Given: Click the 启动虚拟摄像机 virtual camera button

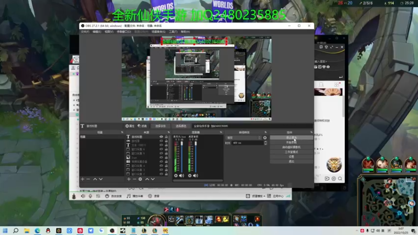Looking at the screenshot, I should click(x=292, y=147).
